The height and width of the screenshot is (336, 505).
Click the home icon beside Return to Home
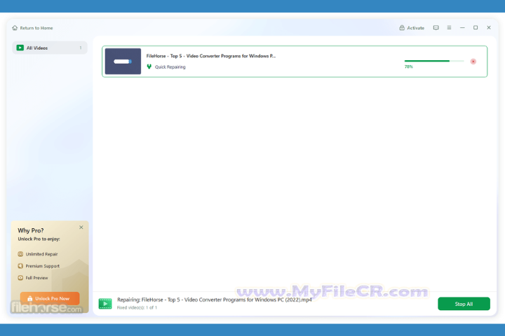point(15,28)
